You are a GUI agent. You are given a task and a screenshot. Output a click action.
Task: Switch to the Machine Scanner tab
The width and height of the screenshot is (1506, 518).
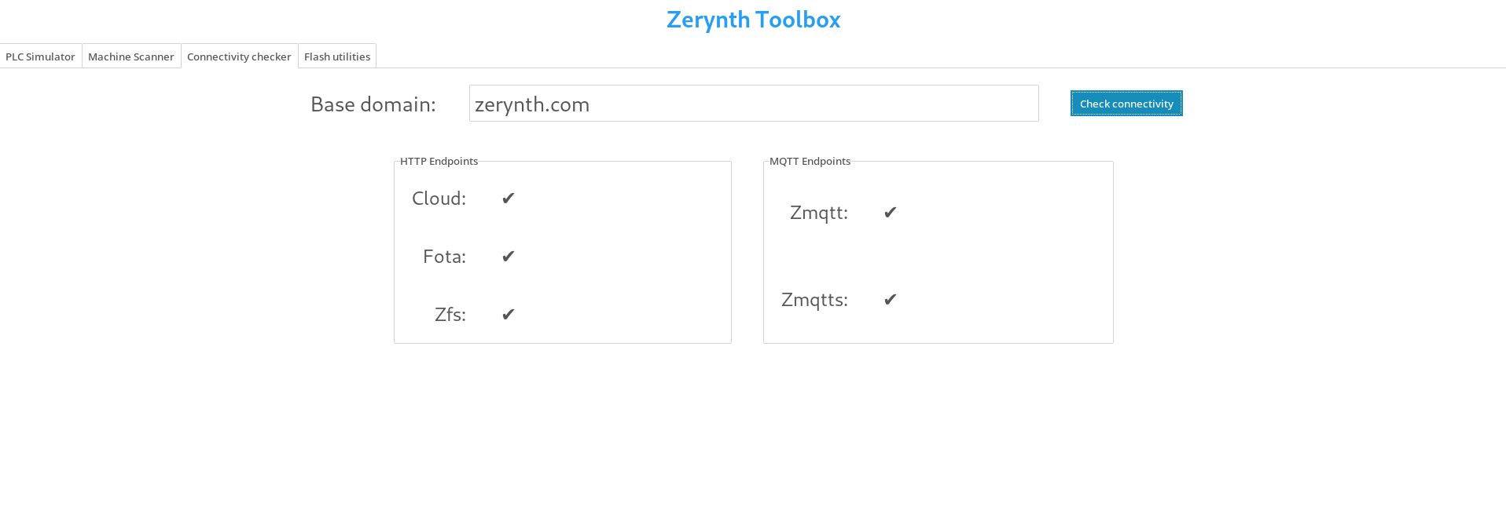131,57
